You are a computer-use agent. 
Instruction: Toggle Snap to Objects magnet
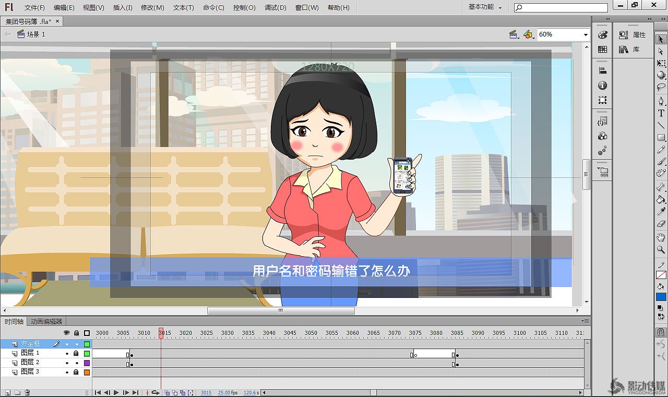coord(661,332)
